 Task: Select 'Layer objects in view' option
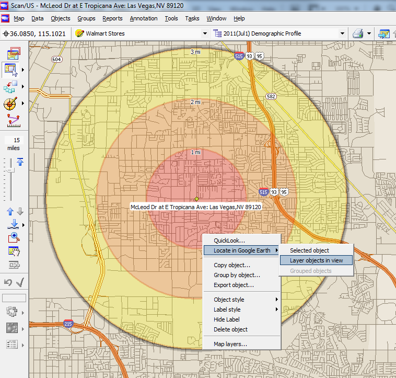[316, 260]
